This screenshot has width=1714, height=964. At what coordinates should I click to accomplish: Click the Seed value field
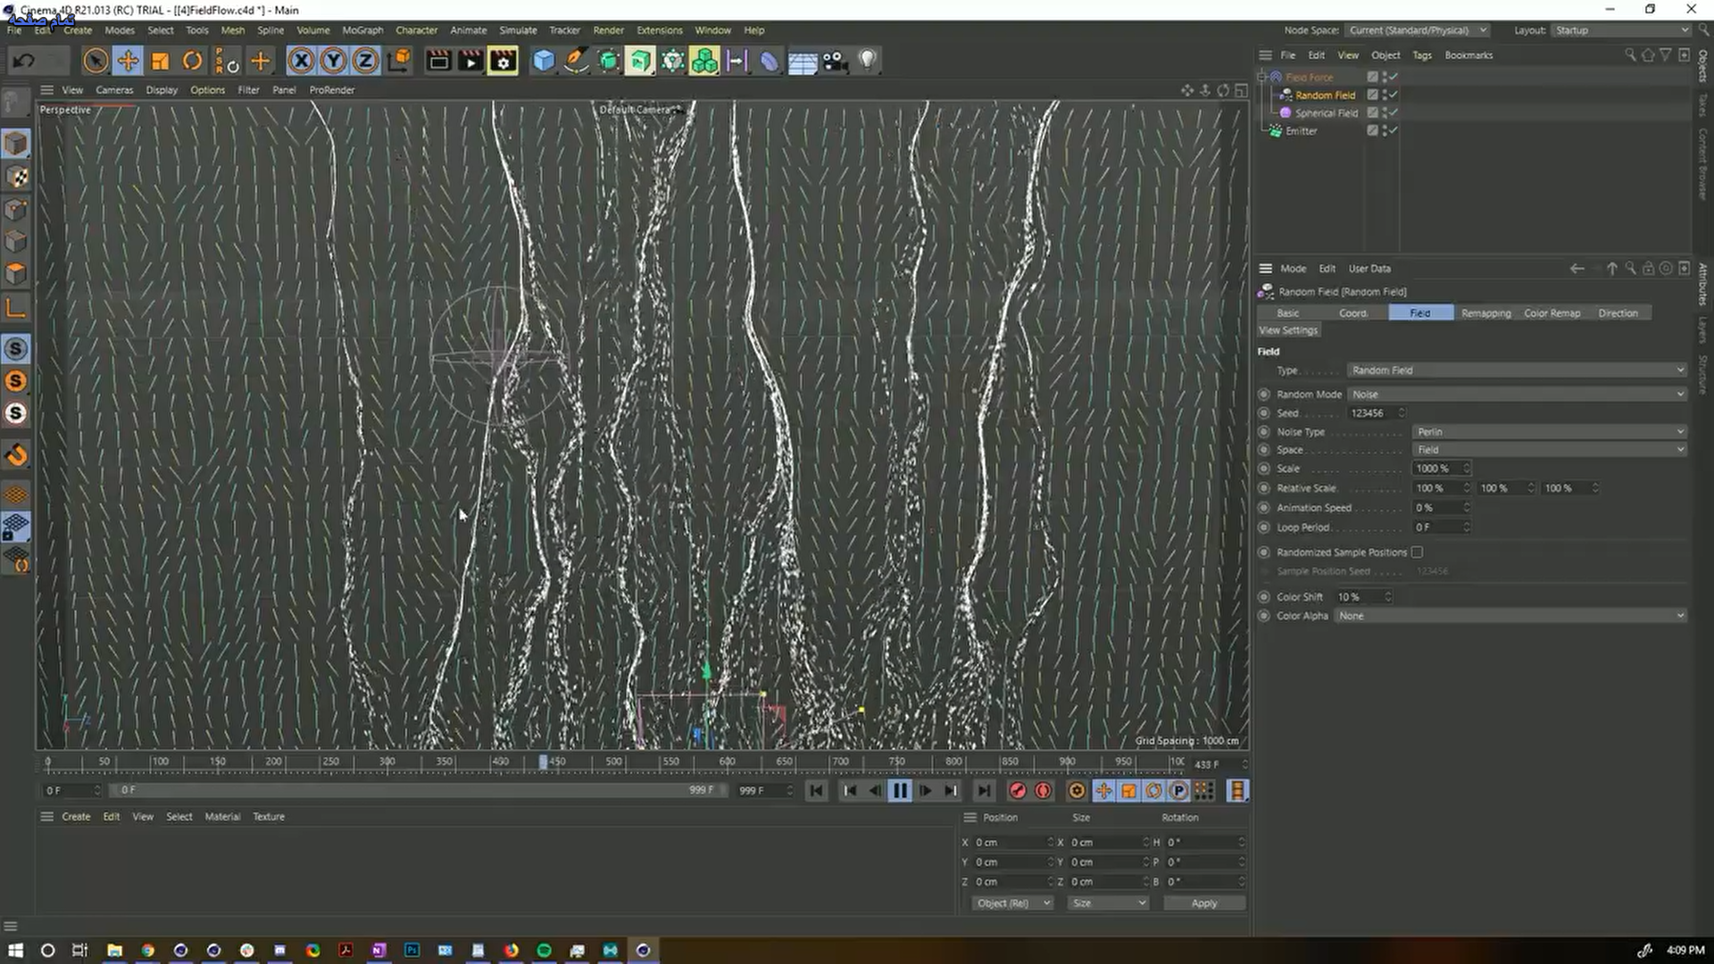click(1377, 413)
